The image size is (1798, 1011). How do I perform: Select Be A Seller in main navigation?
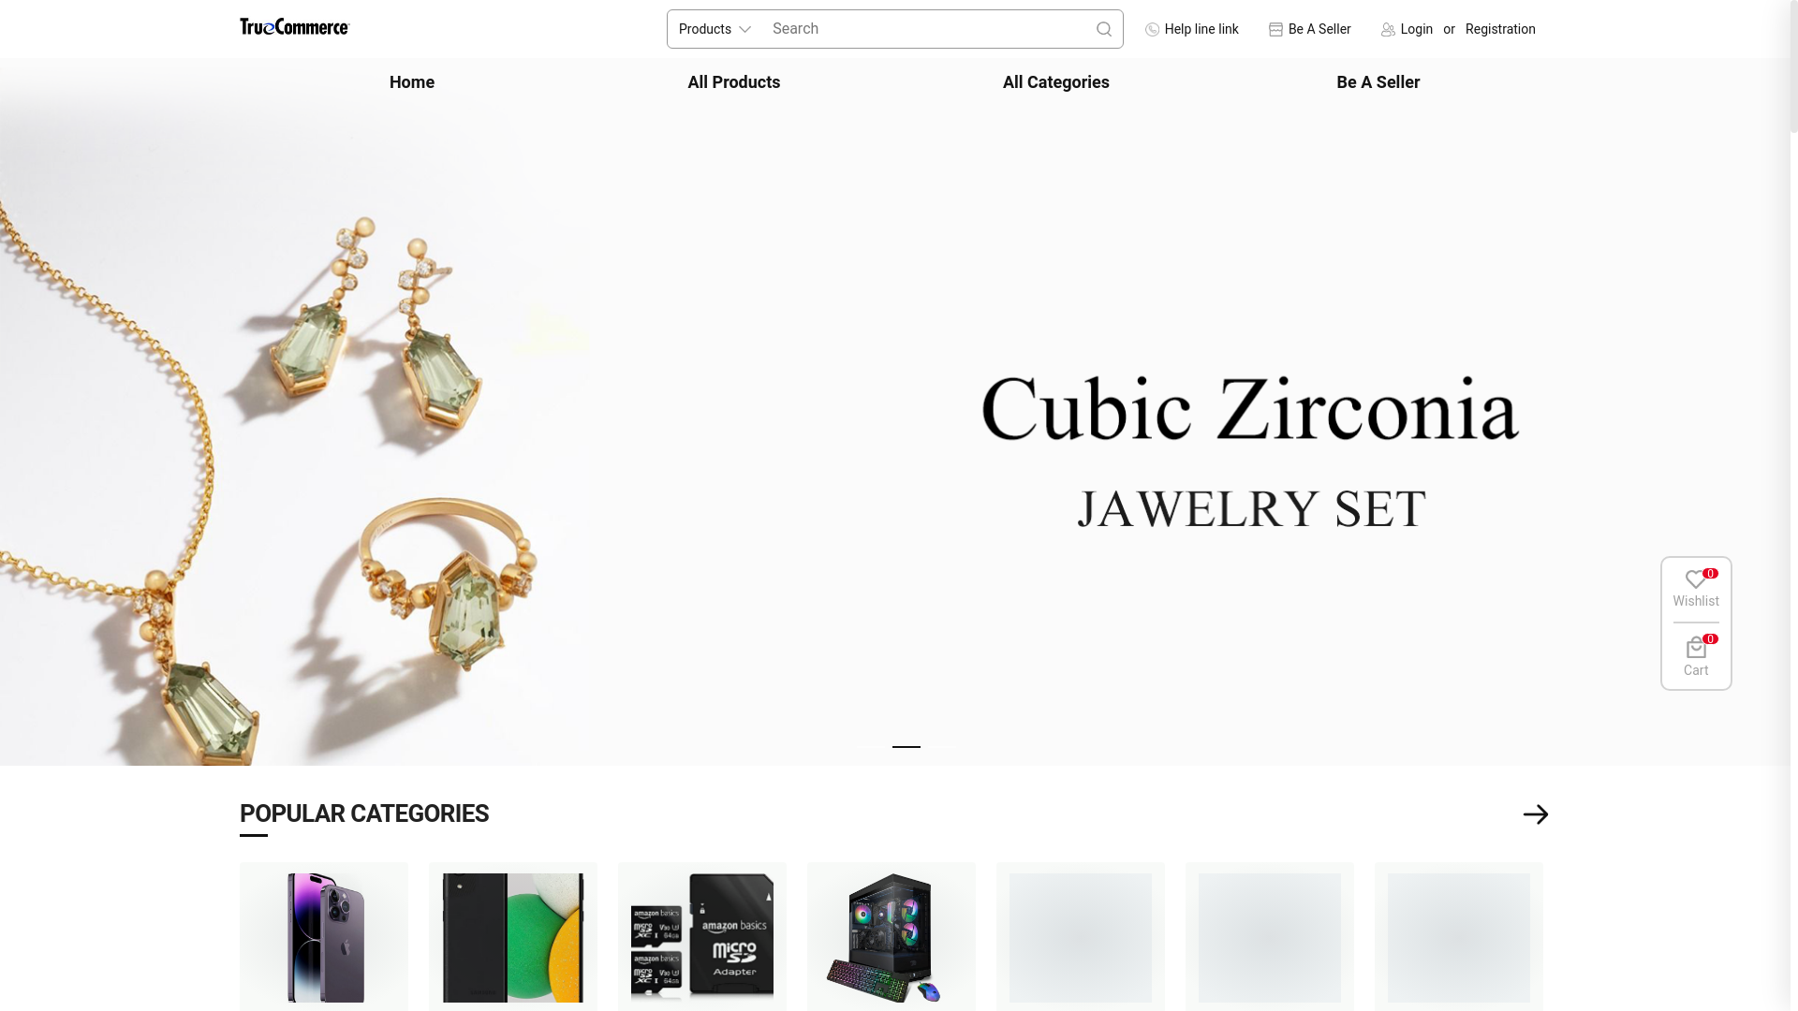coord(1378,82)
